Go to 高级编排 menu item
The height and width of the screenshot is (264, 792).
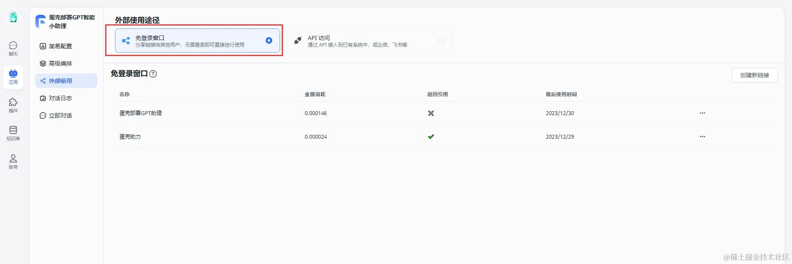66,64
